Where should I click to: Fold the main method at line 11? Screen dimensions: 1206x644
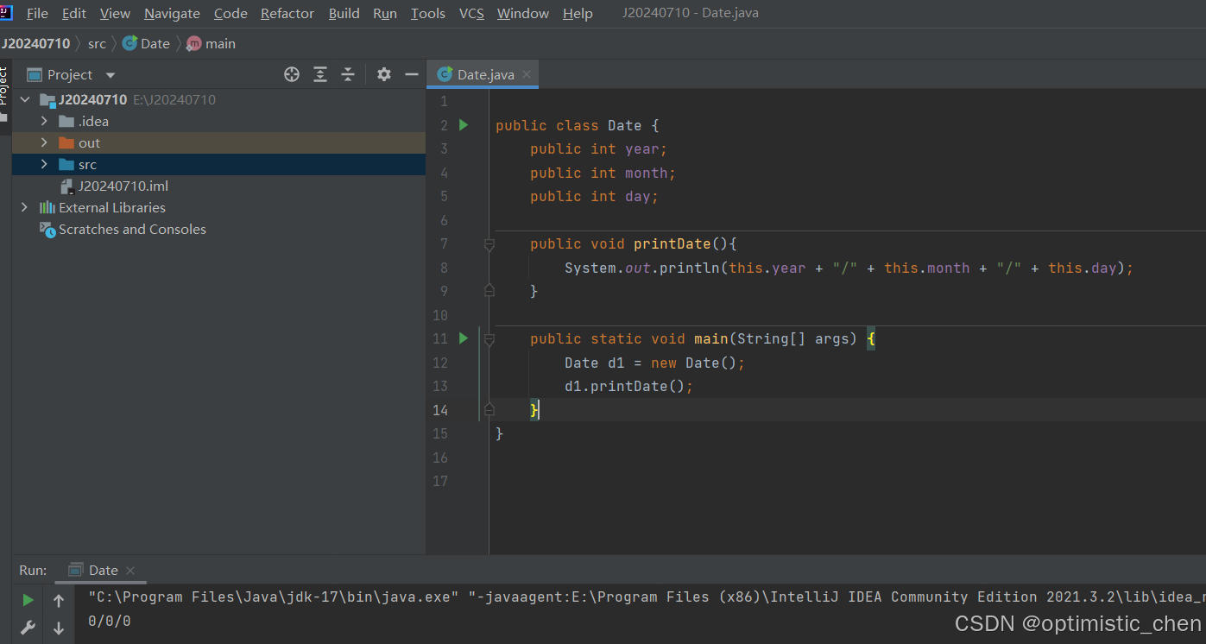click(x=489, y=340)
